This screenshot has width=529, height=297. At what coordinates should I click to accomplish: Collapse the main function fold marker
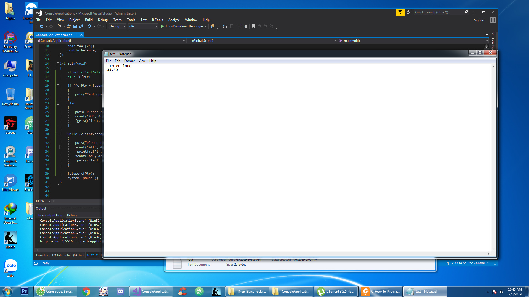pos(58,64)
